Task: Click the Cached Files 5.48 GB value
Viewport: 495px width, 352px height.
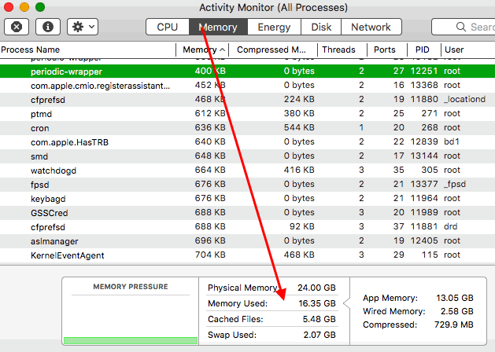Action: pos(320,319)
